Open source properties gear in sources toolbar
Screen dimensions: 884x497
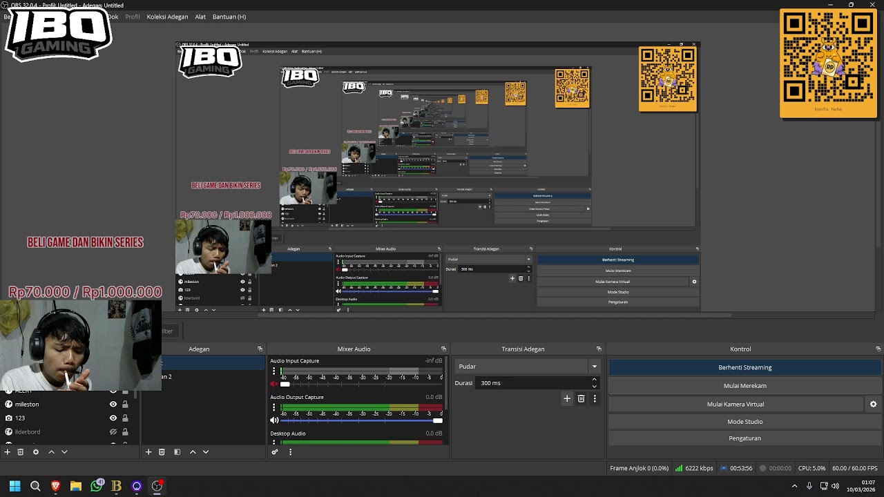click(36, 451)
